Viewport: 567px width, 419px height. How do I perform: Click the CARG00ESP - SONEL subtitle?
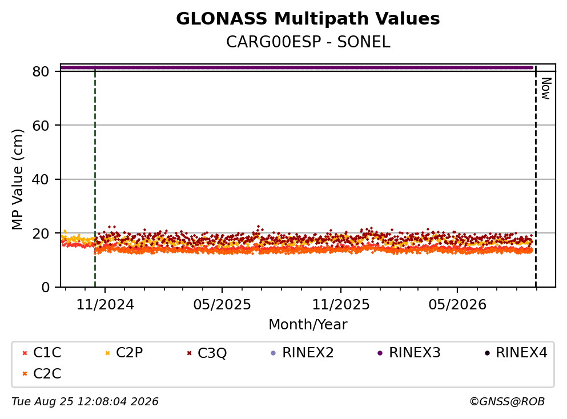[308, 42]
